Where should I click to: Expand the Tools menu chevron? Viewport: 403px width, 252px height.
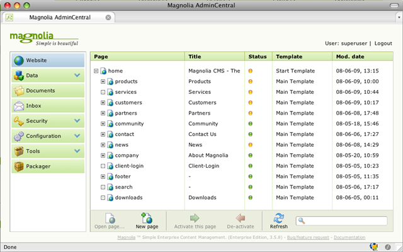coord(77,151)
